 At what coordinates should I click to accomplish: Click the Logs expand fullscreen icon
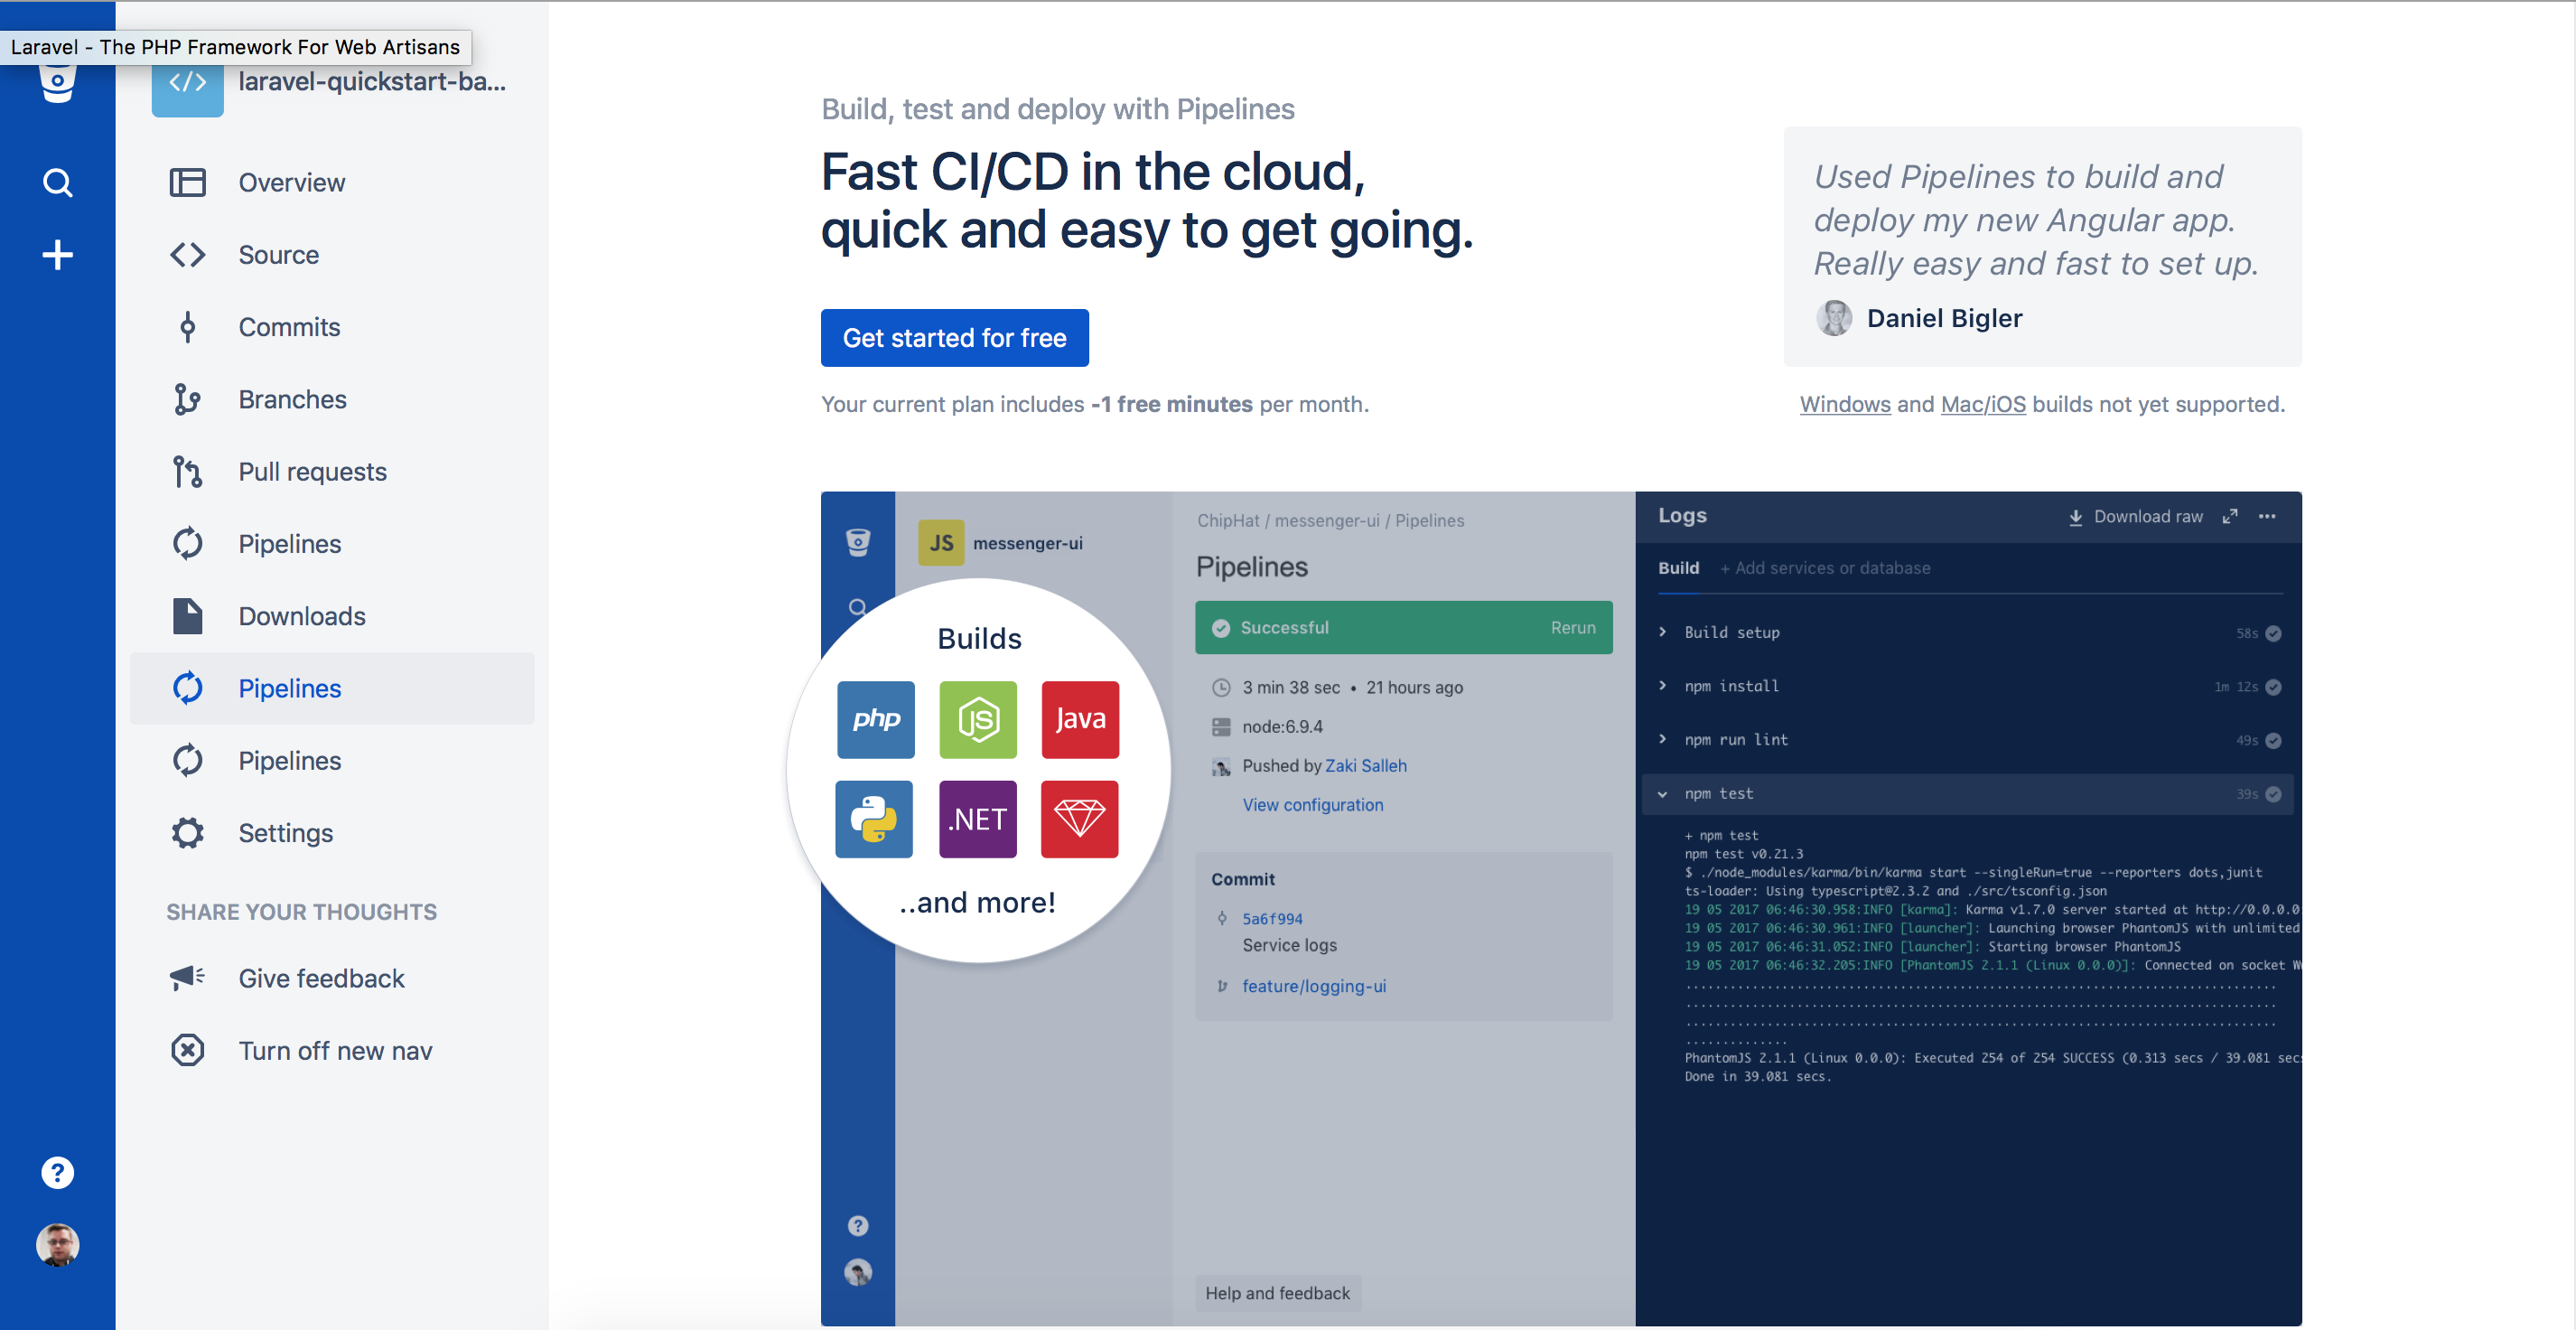(2229, 516)
